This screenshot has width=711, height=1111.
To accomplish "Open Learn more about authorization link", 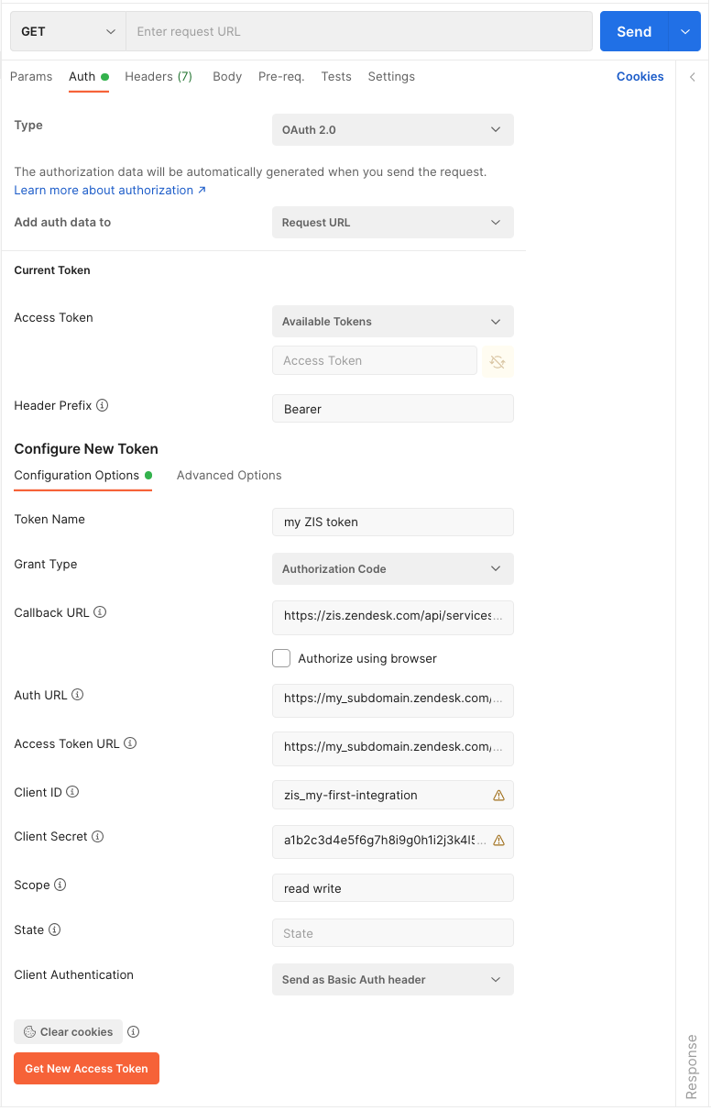I will pyautogui.click(x=110, y=191).
